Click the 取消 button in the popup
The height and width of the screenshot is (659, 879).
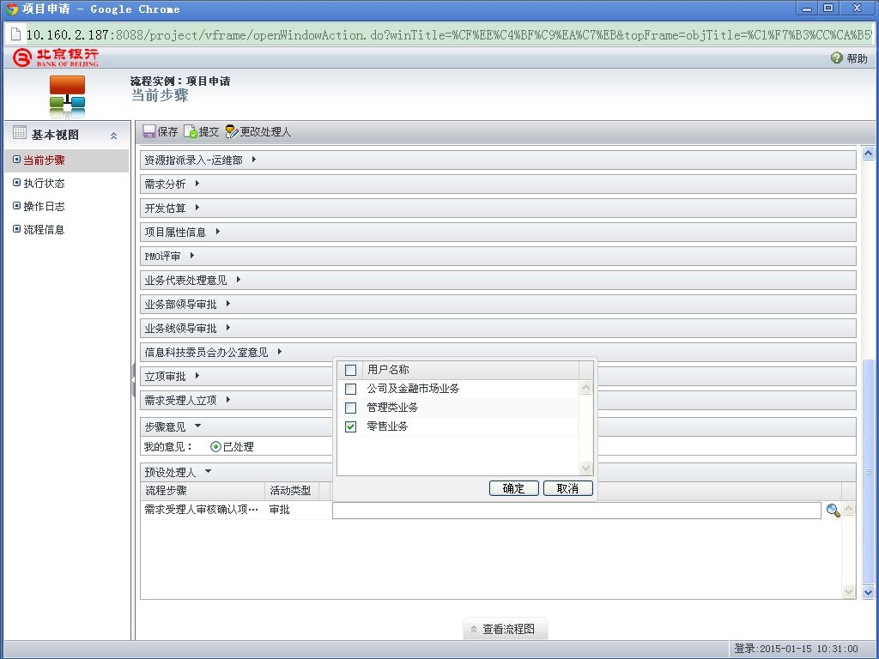[x=568, y=488]
